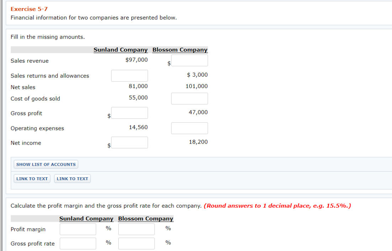Screen dimensions: 392x251
Task: Select Blossom net income value 18,200
Action: pyautogui.click(x=198, y=142)
